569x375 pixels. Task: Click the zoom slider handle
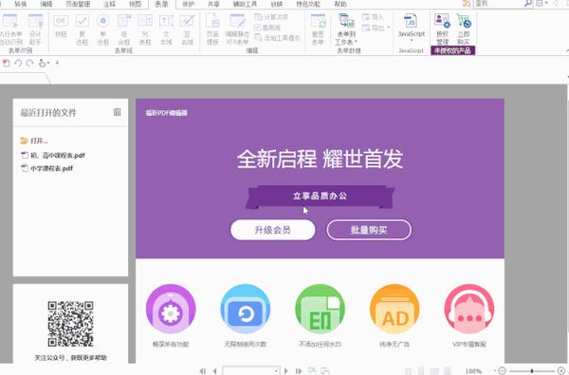click(x=532, y=371)
